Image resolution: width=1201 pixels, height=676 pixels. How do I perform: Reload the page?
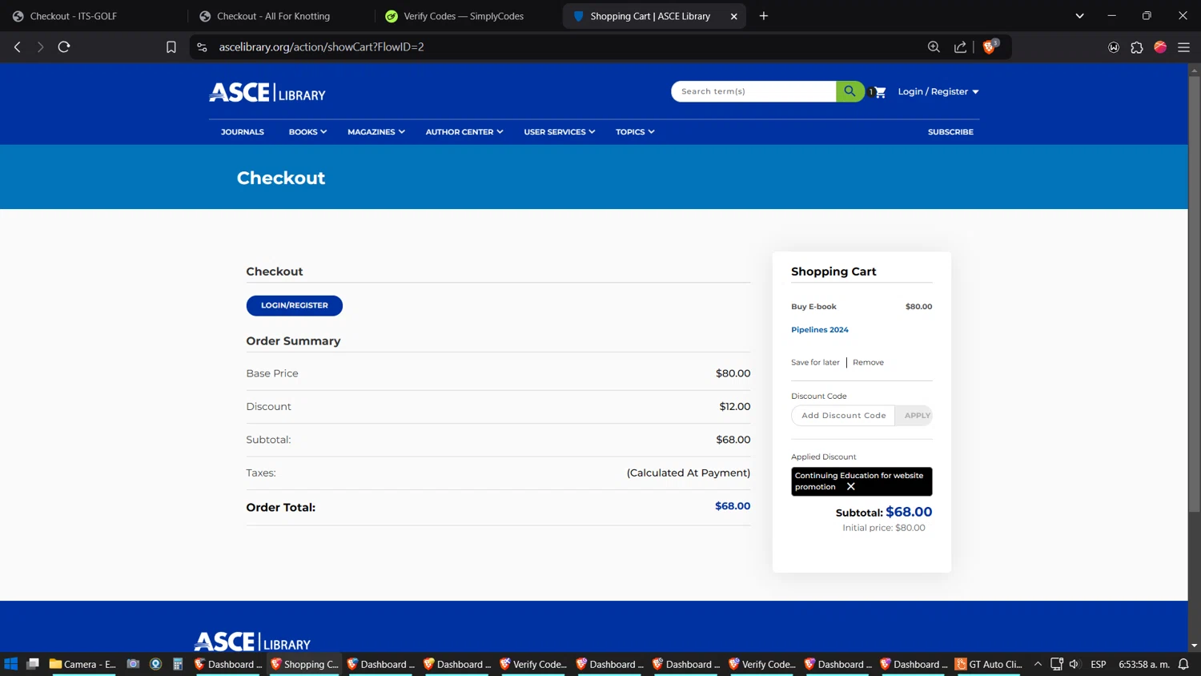pos(64,47)
